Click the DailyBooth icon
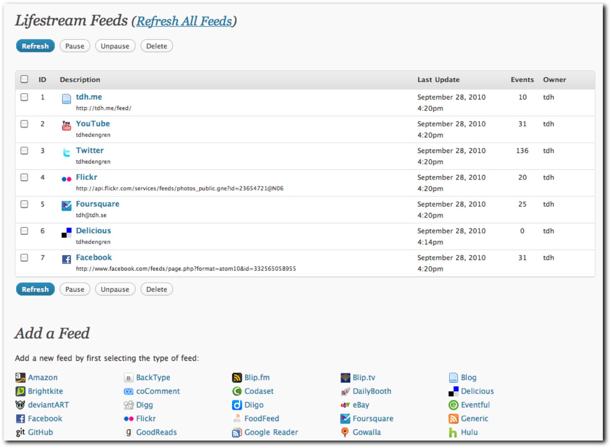The height and width of the screenshot is (448, 611). [x=345, y=391]
